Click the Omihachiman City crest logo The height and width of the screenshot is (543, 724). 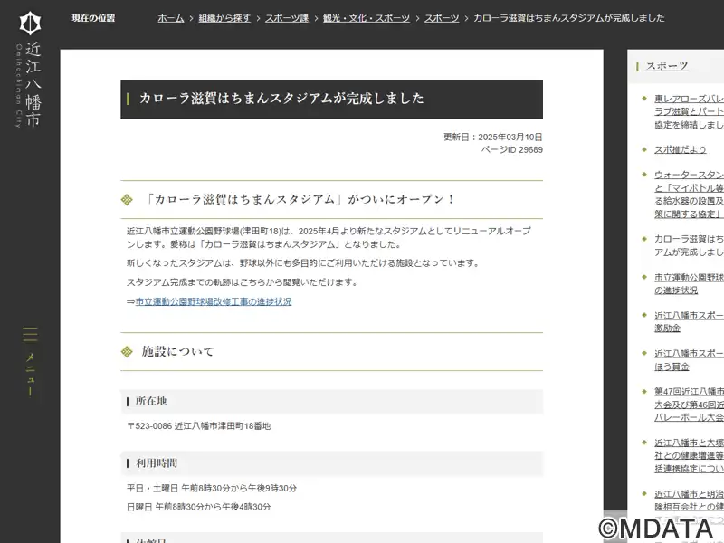30,24
